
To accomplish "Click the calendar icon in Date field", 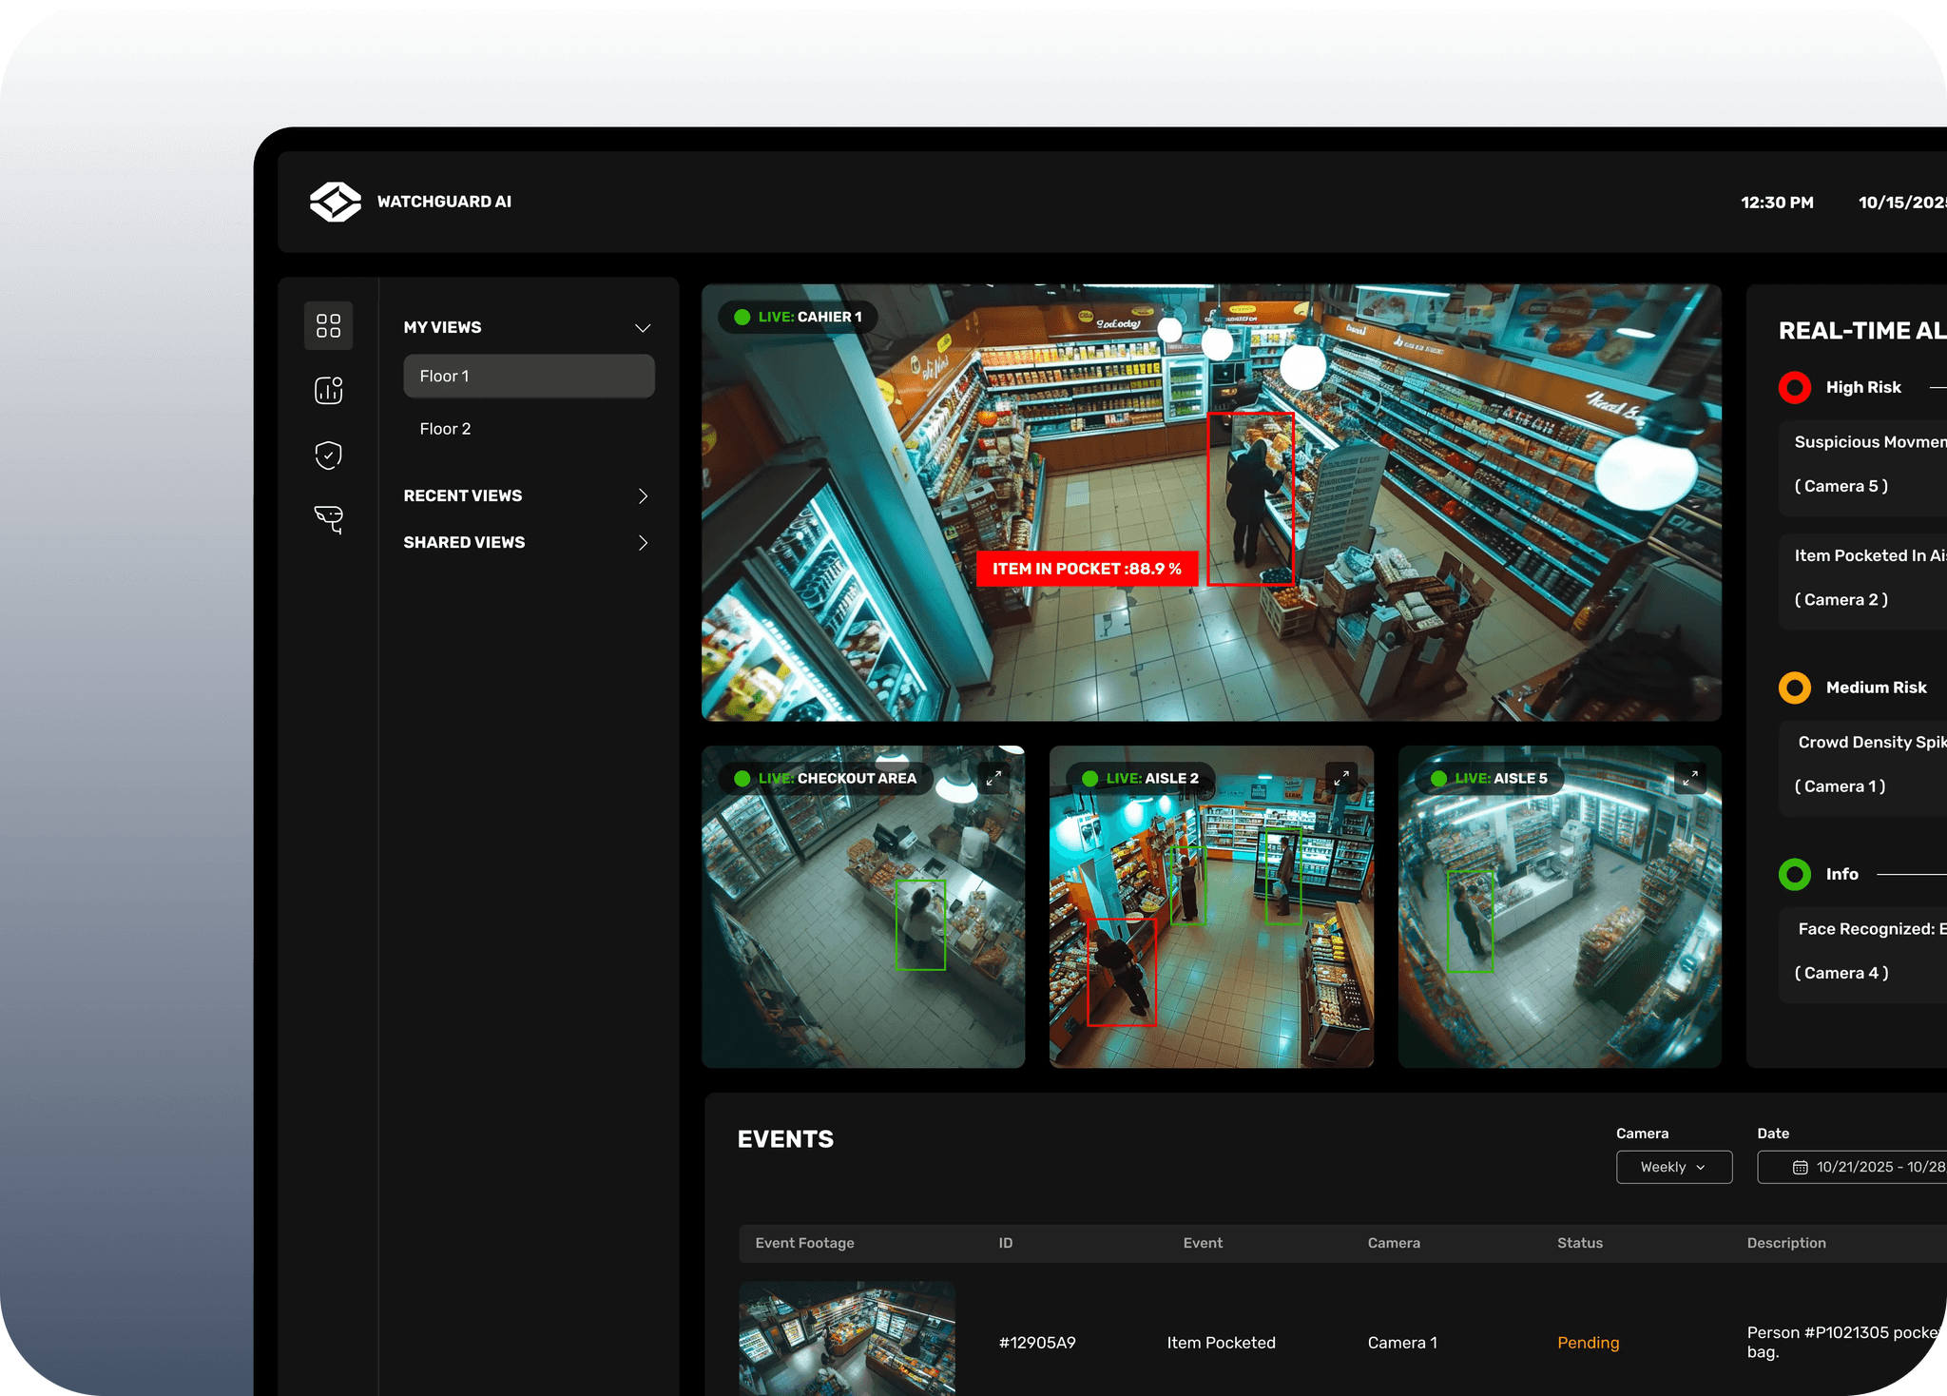I will click(x=1800, y=1167).
